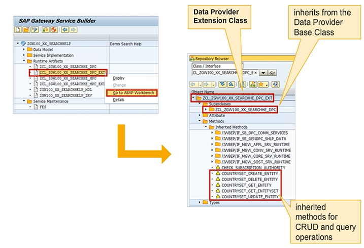364x248 pixels.
Task: Click the refresh object list icon
Action: point(275,84)
